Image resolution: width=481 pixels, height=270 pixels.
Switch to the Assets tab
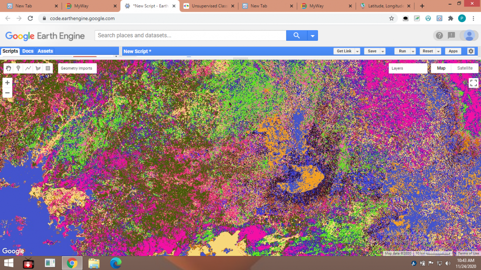45,51
